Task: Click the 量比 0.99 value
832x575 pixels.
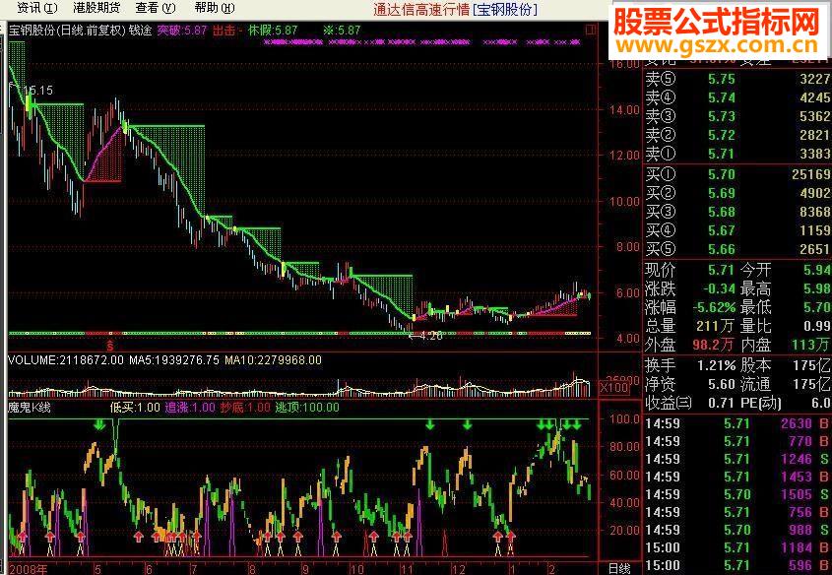Action: coord(817,326)
